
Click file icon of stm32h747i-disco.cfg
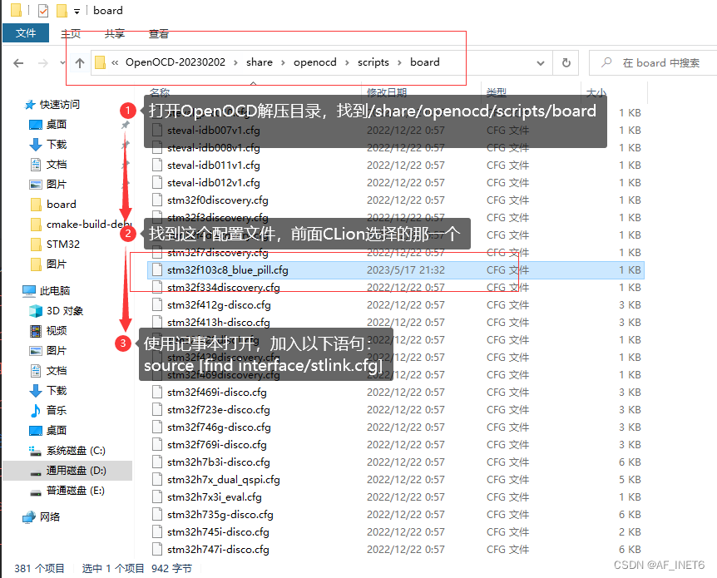(x=157, y=549)
